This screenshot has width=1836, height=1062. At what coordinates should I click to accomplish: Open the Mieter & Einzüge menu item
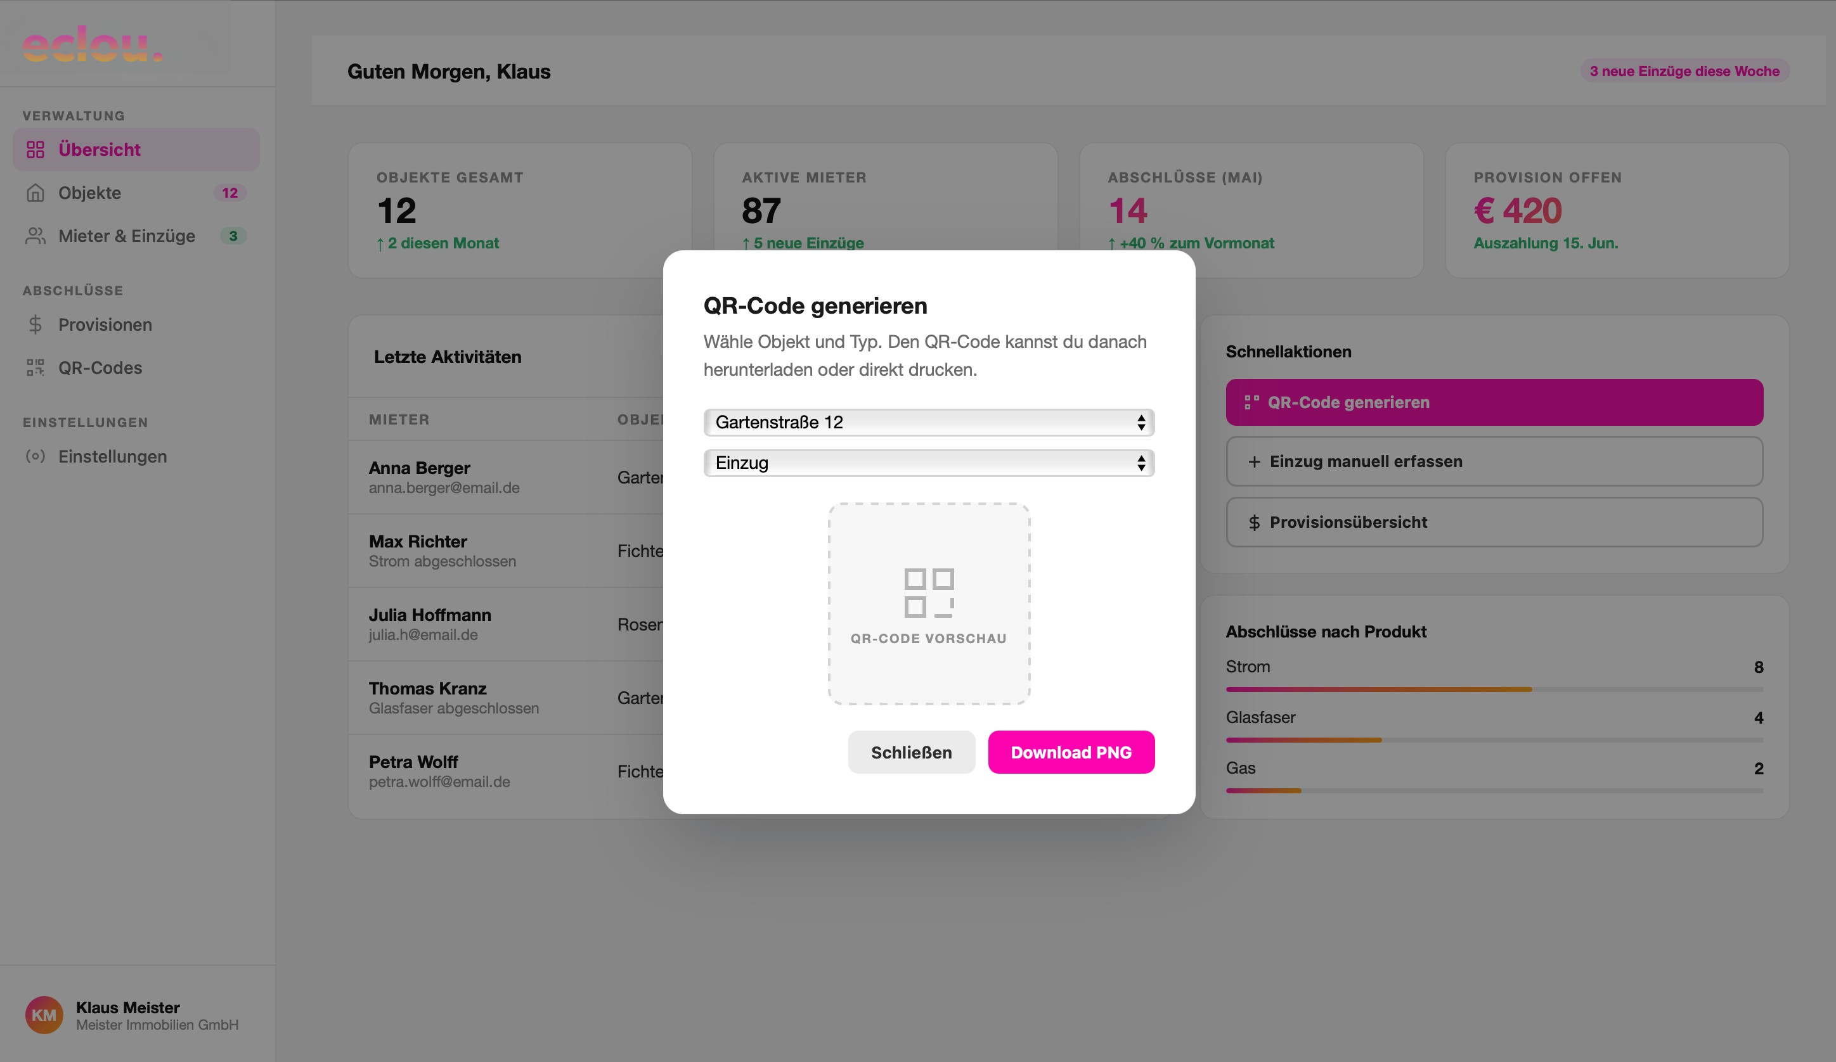point(136,236)
